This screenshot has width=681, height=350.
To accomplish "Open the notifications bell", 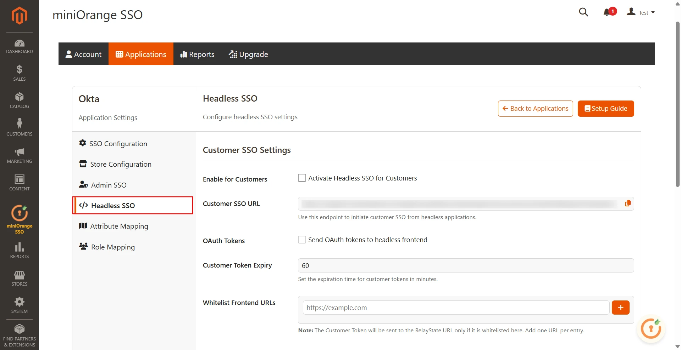I will [x=607, y=12].
